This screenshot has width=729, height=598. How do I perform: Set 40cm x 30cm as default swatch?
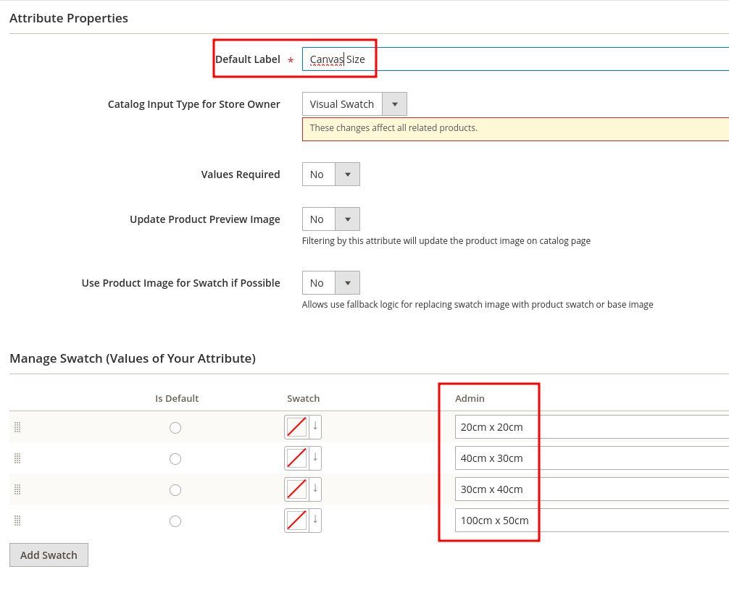pyautogui.click(x=175, y=459)
